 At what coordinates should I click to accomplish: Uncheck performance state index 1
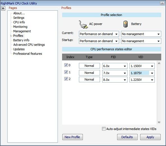tap(66, 72)
